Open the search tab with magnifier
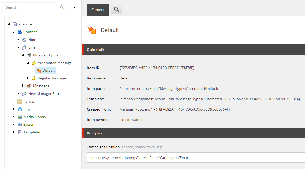305x169 pixels. [x=116, y=9]
